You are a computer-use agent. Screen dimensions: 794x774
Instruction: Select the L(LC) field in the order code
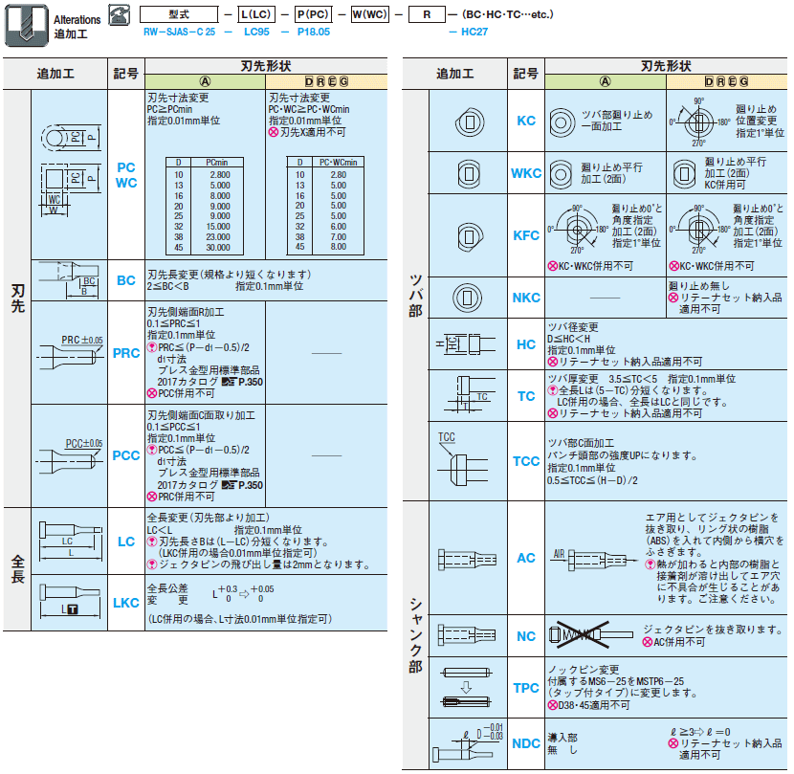258,15
